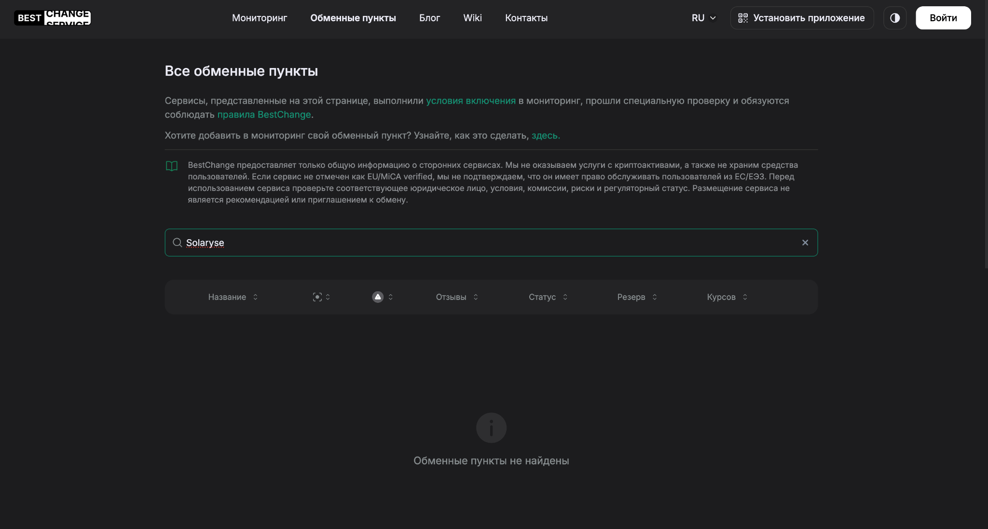This screenshot has height=529, width=988.
Task: Sort table by Курсов column
Action: (727, 297)
